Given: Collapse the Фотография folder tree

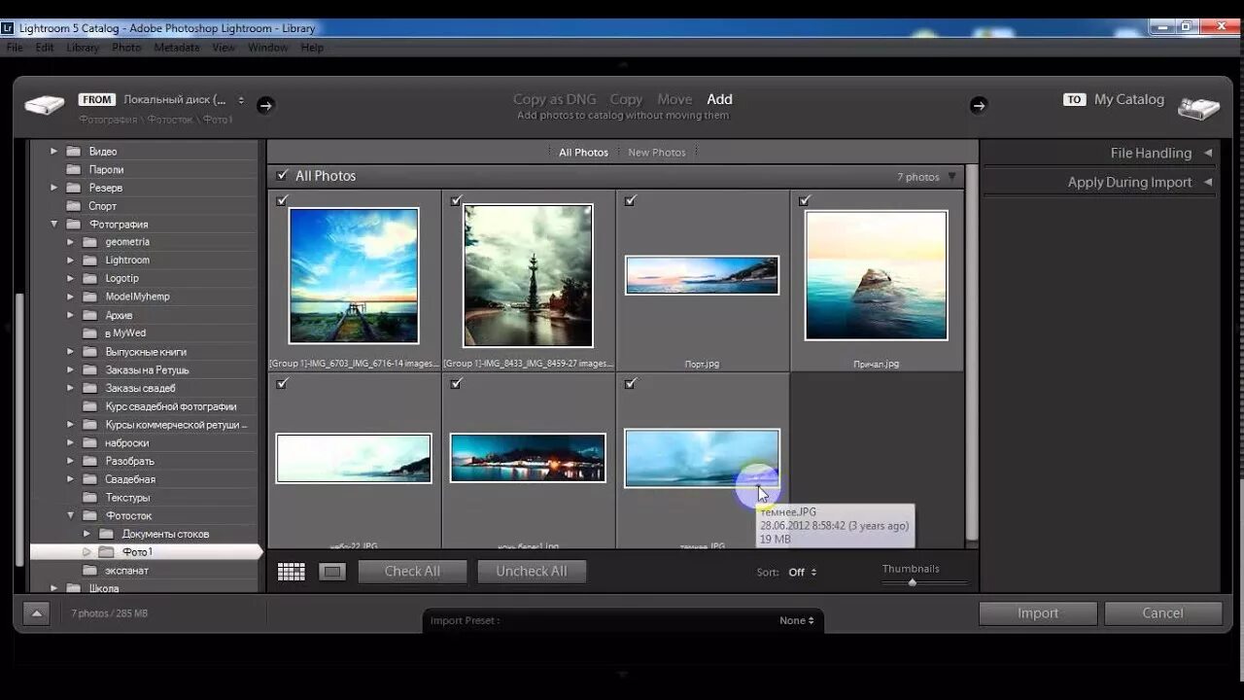Looking at the screenshot, I should [55, 225].
